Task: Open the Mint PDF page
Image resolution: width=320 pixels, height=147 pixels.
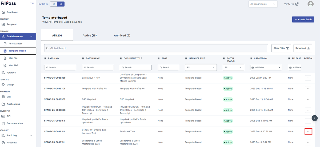Action: 13,65
